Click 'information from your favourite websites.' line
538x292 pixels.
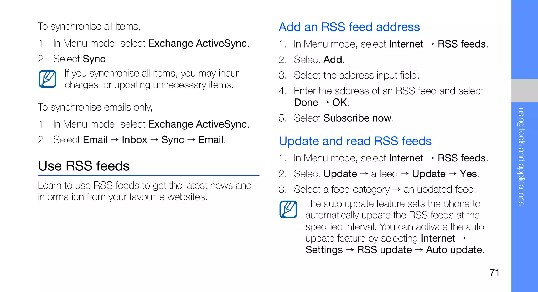(123, 197)
